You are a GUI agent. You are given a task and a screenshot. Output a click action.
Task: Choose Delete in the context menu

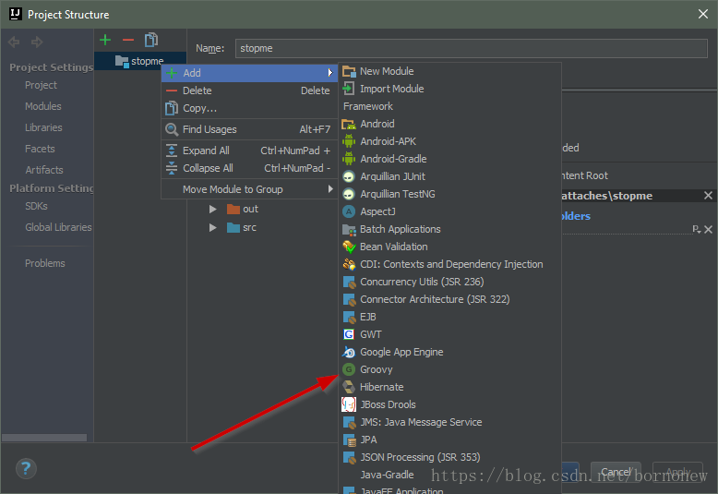pyautogui.click(x=249, y=90)
